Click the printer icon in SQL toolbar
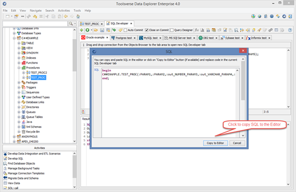 click(282, 30)
